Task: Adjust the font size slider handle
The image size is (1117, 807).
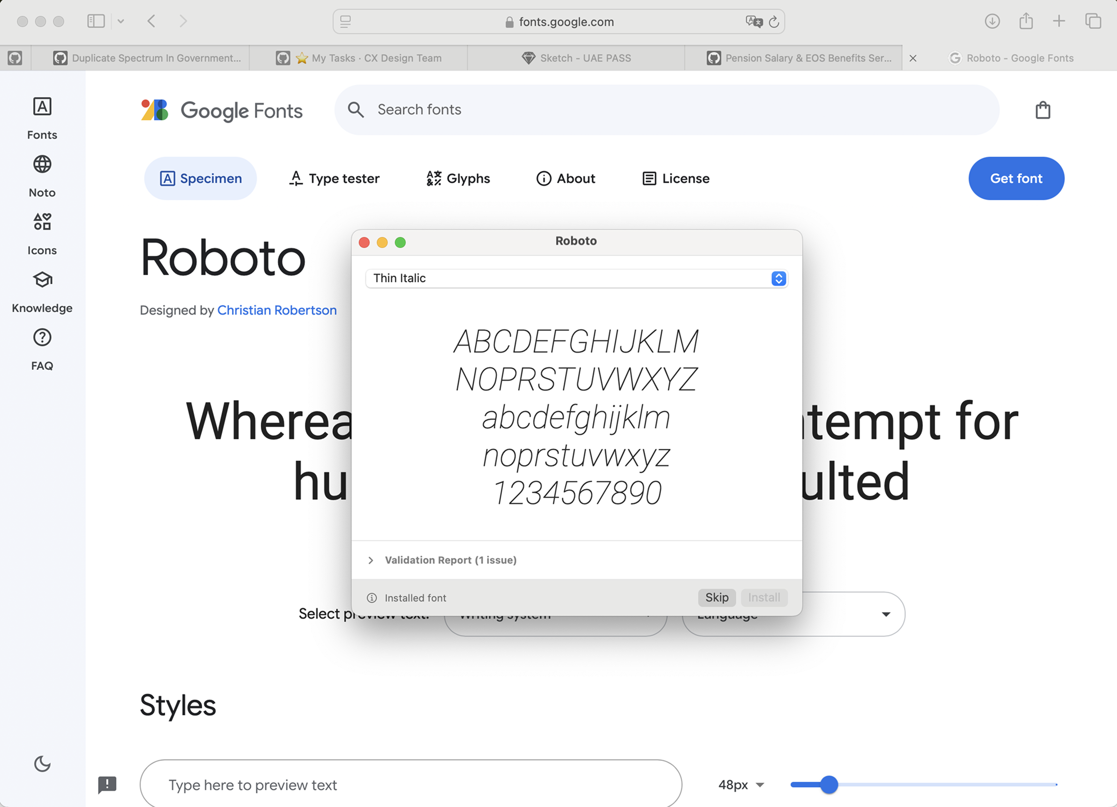Action: coord(829,784)
